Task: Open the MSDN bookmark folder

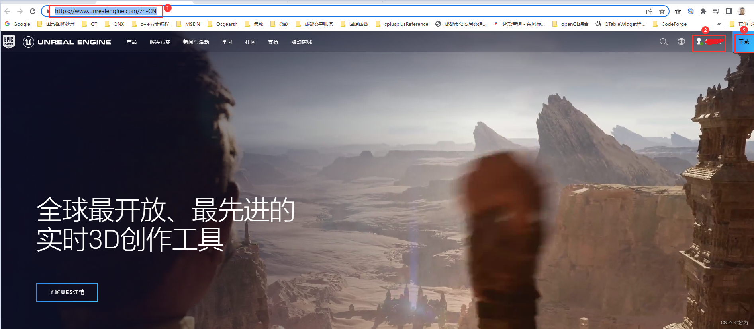Action: (188, 24)
